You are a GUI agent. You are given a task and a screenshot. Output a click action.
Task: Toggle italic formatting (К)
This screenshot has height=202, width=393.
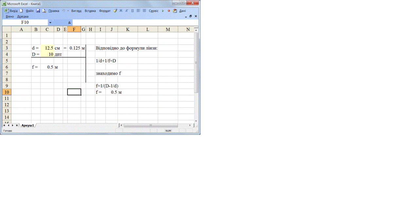(126, 11)
